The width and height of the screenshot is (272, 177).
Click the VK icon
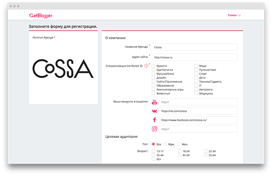tap(154, 111)
